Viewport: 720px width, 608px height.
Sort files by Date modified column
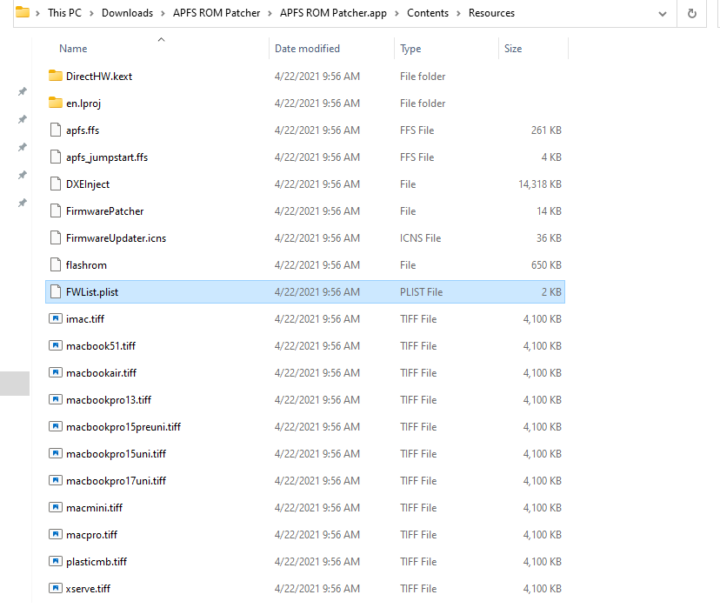point(307,49)
